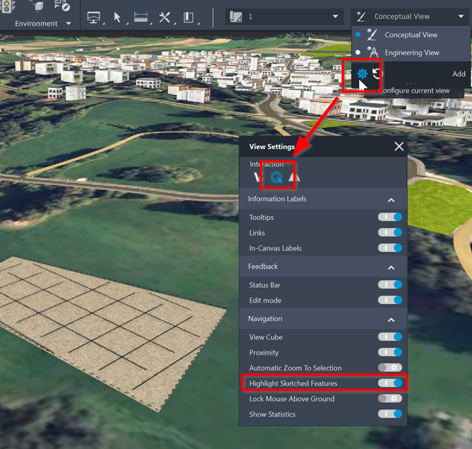The image size is (472, 449).
Task: Click the Add button
Action: 458,73
